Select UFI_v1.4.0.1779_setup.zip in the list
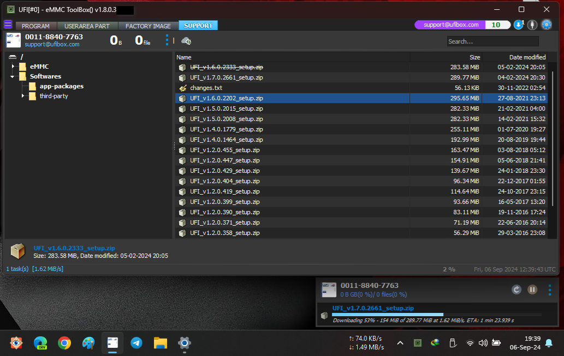 (227, 129)
